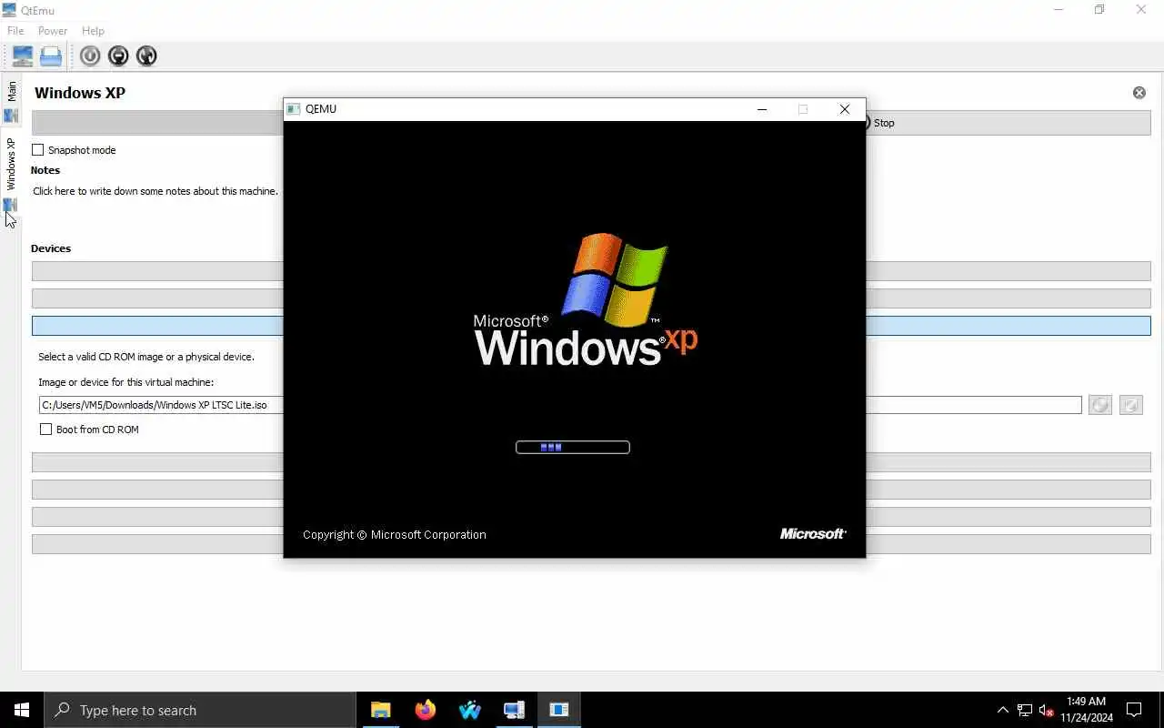The width and height of the screenshot is (1164, 728).
Task: Open the notification center icon
Action: (x=1135, y=710)
